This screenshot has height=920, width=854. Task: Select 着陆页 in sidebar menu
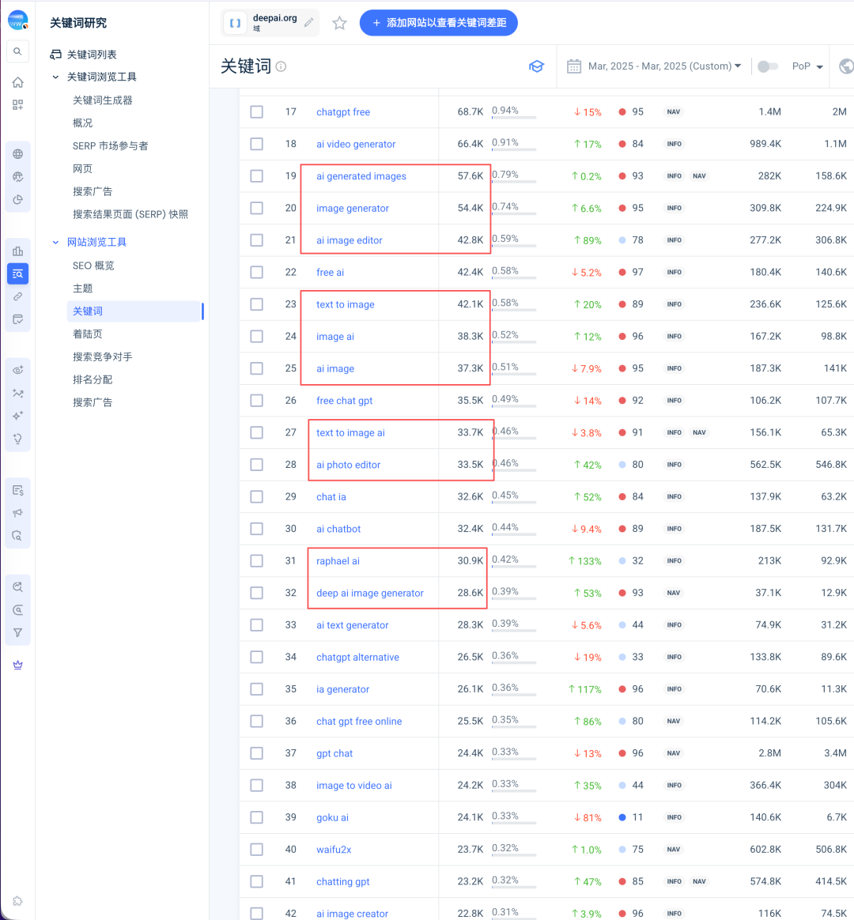(88, 334)
